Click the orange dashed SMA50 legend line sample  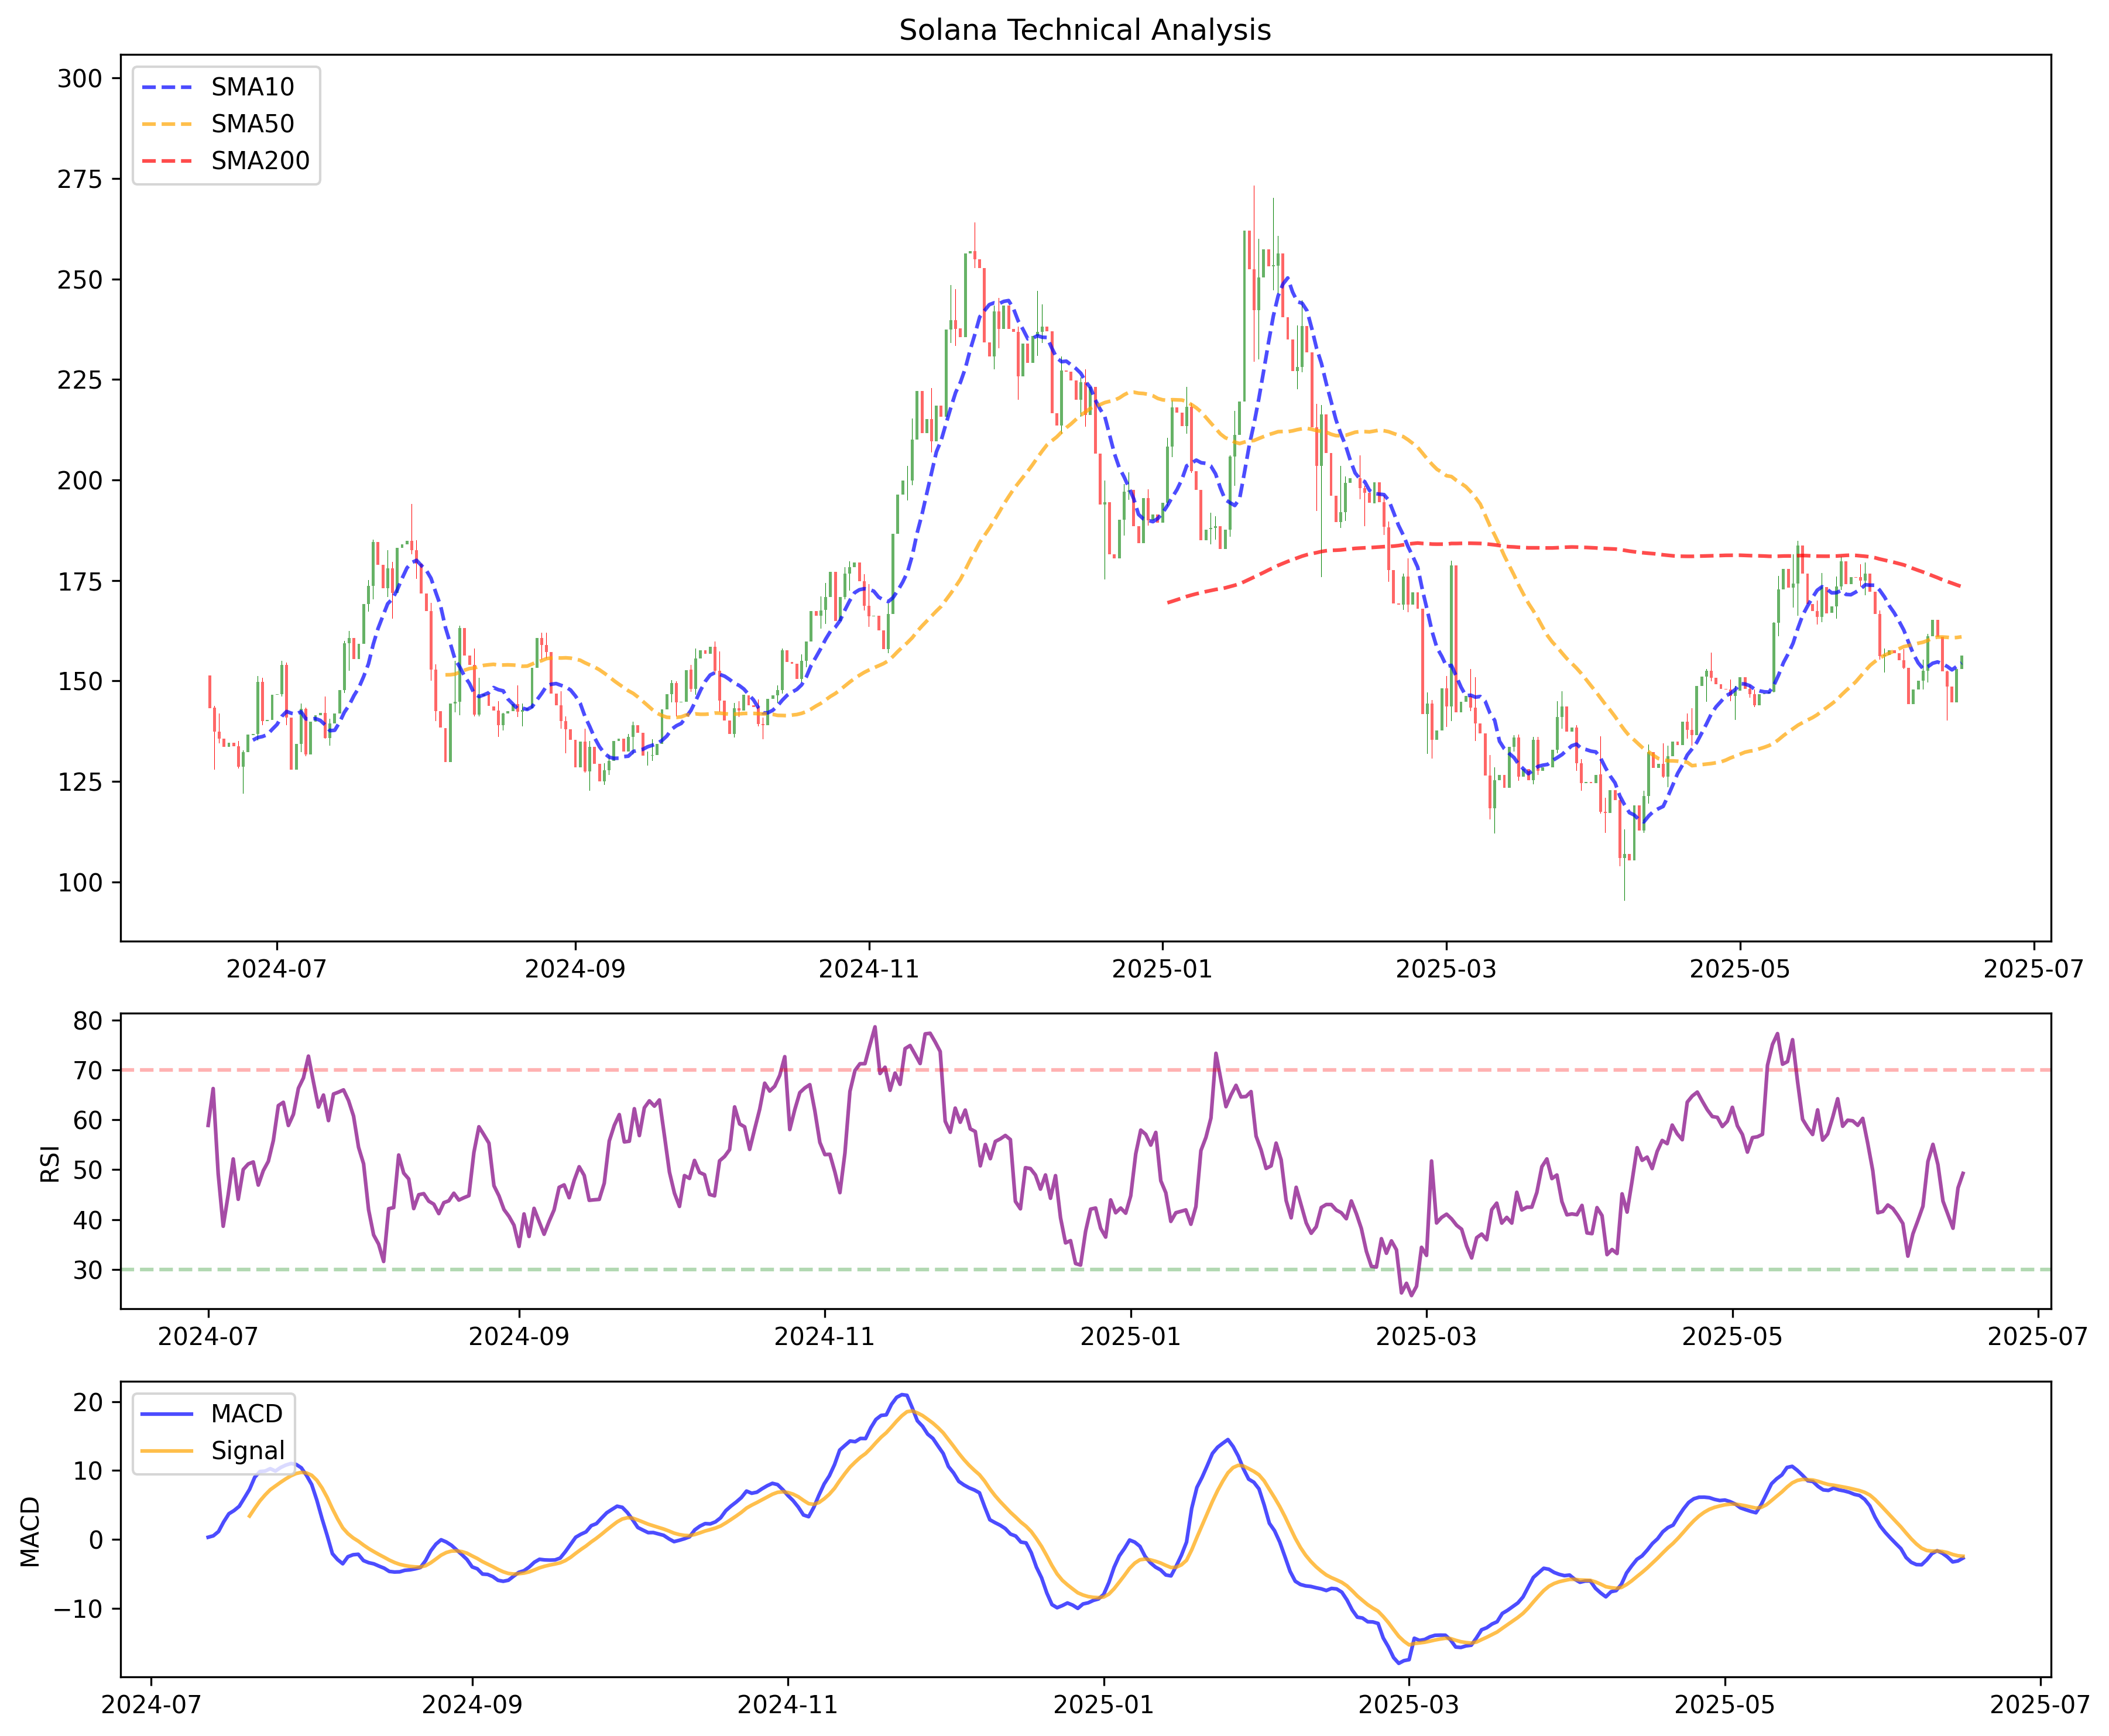[x=167, y=124]
